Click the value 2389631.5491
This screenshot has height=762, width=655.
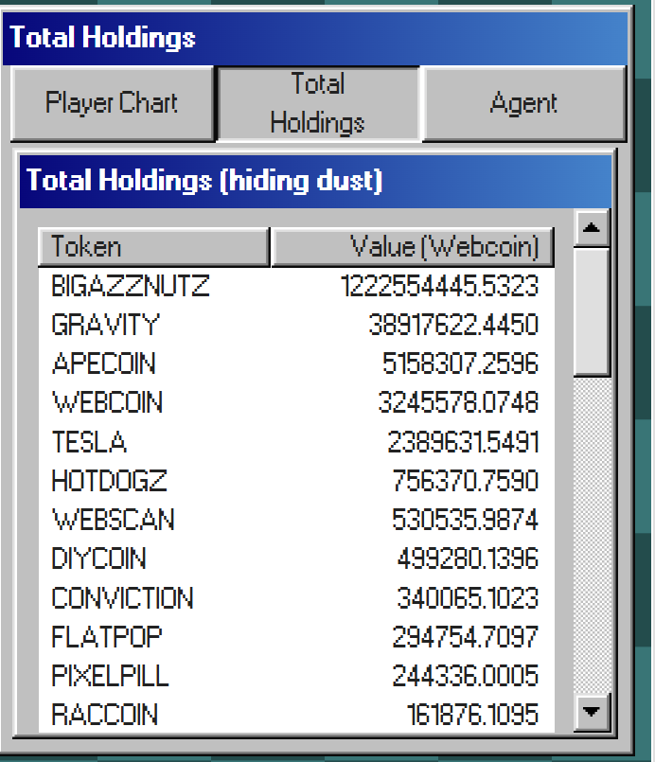463,442
